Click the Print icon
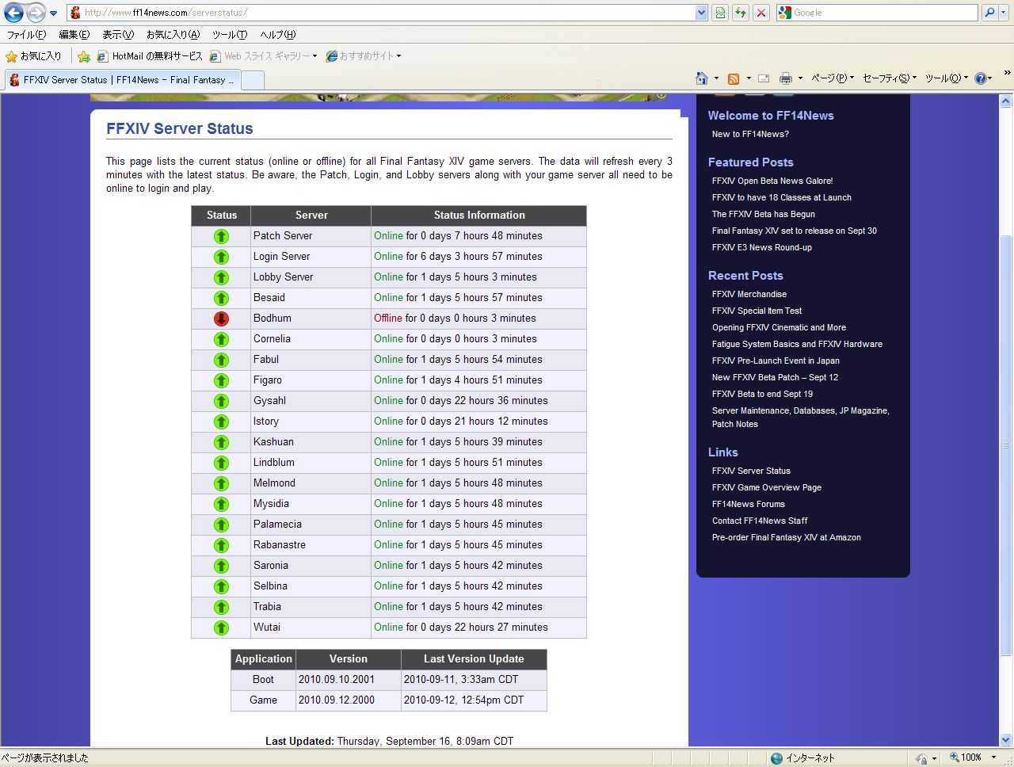The image size is (1014, 767). point(786,78)
